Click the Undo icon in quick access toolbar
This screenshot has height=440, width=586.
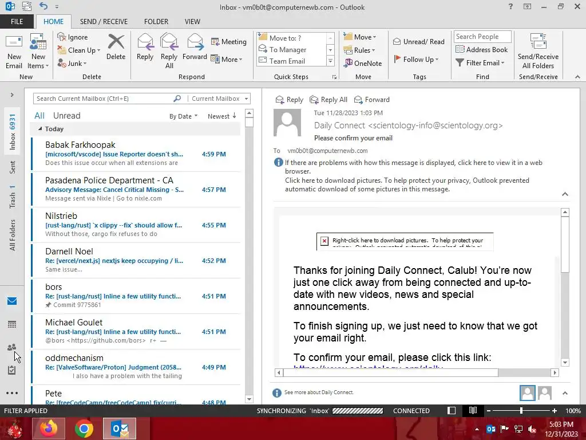click(x=43, y=6)
